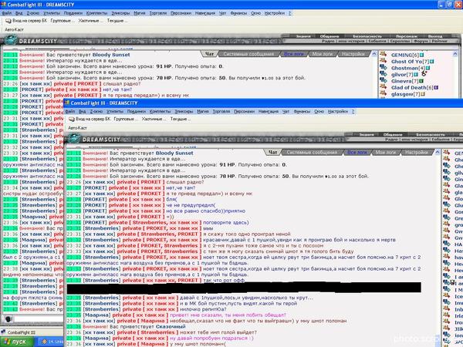Open private chat icon beside GEMING[6]

point(384,54)
